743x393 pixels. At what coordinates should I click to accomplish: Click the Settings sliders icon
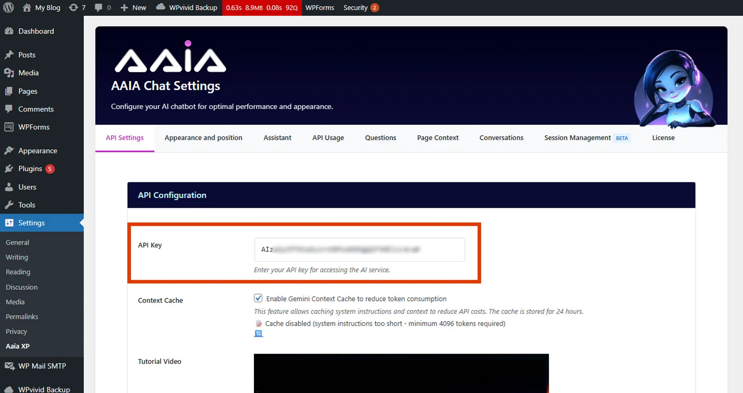[x=9, y=223]
